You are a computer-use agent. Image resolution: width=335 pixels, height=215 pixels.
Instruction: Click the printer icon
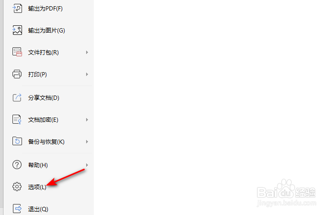click(17, 74)
